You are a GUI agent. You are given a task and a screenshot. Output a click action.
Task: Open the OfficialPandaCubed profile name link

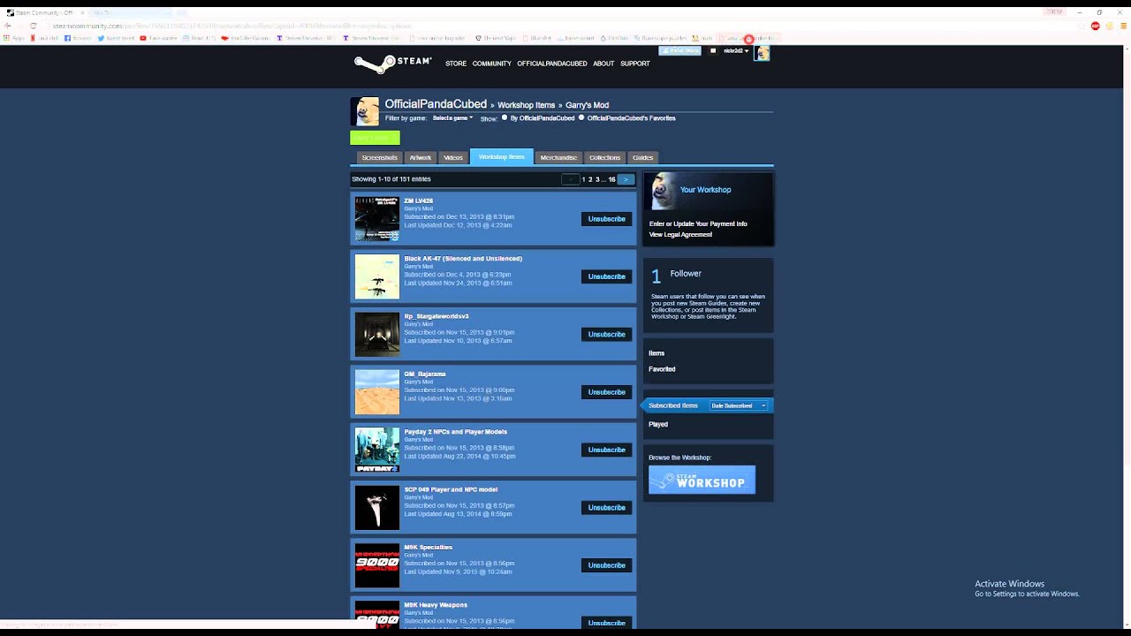click(x=436, y=104)
